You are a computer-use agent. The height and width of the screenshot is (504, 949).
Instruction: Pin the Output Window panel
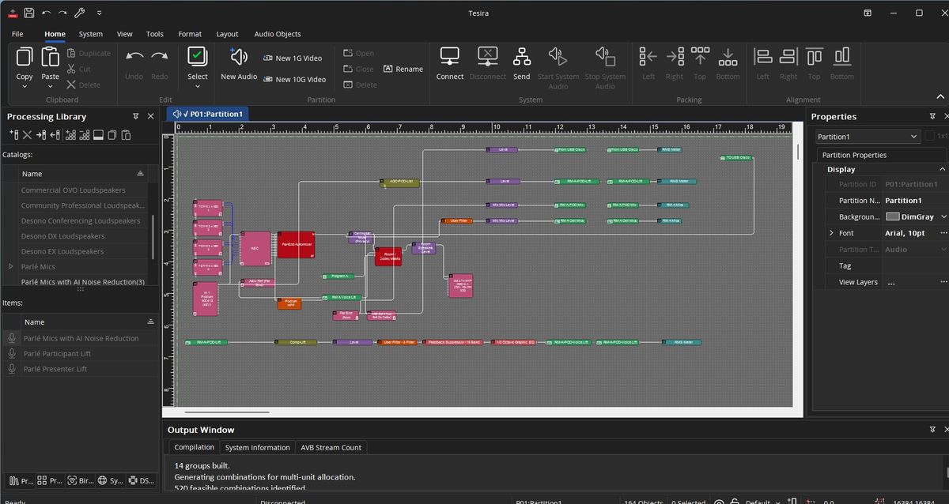[933, 429]
